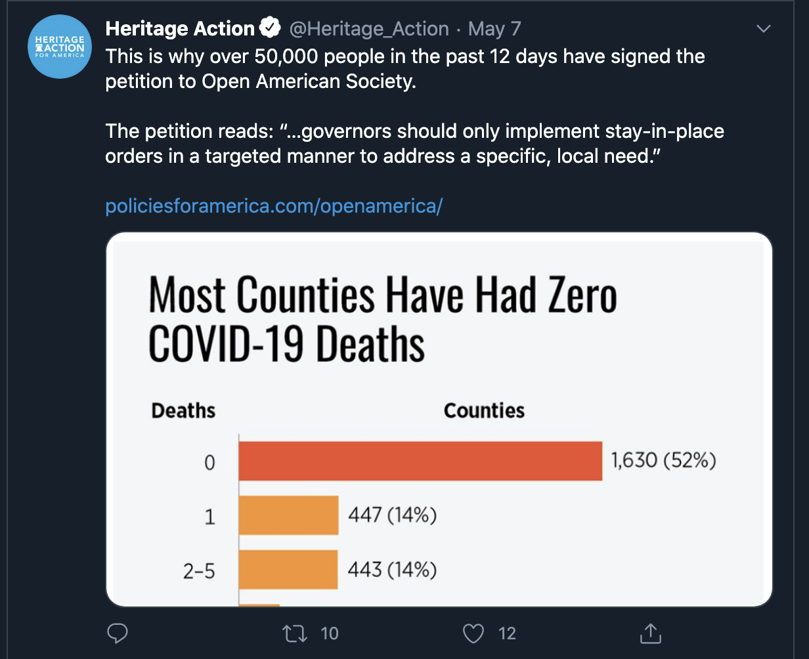View the retweet count of 10
Viewport: 809px width, 659px height.
(x=330, y=633)
